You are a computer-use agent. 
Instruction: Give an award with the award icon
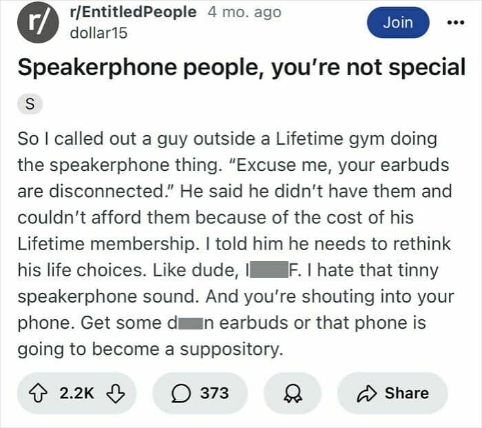292,393
